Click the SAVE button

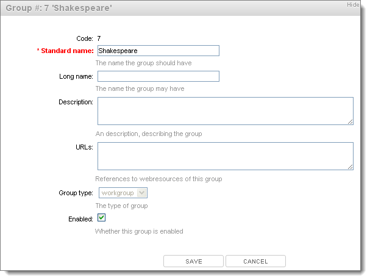click(x=193, y=261)
